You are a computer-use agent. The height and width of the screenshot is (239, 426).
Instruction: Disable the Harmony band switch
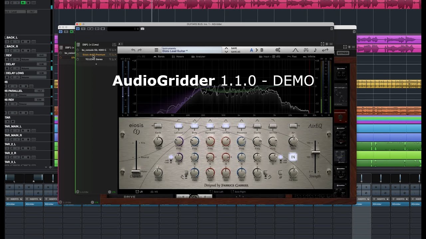click(210, 126)
